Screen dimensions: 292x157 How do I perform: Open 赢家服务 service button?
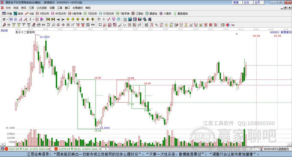click(x=181, y=14)
